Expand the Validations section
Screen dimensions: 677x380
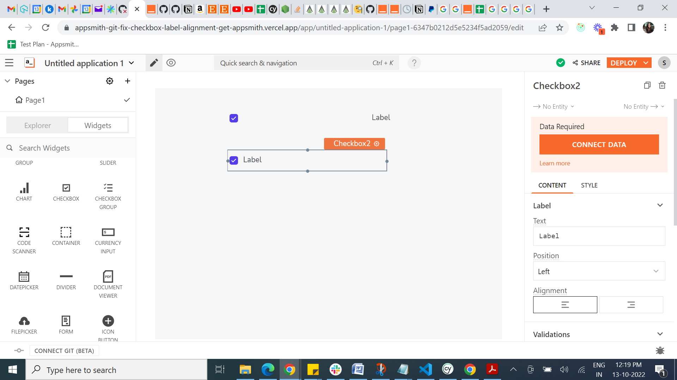pyautogui.click(x=660, y=334)
